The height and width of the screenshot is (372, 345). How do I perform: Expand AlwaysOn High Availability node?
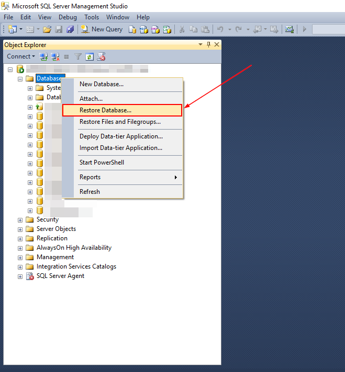point(20,248)
